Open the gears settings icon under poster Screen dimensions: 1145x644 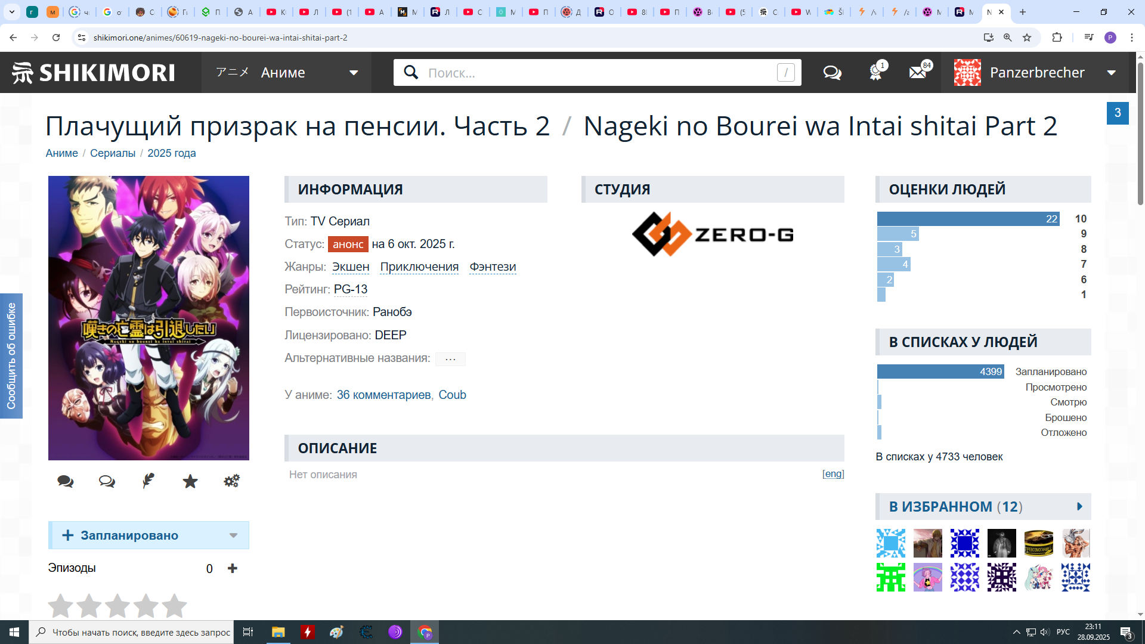[231, 481]
